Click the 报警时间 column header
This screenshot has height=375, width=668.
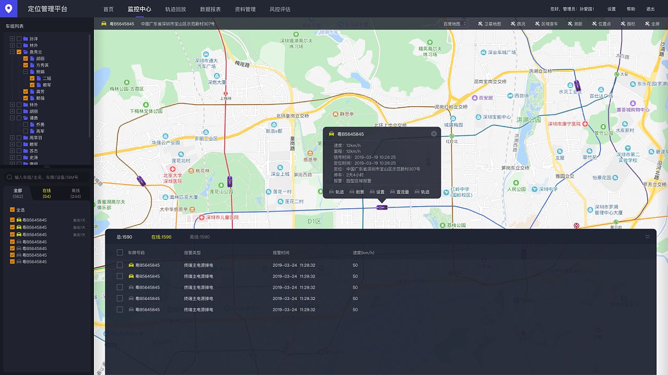[x=281, y=253]
